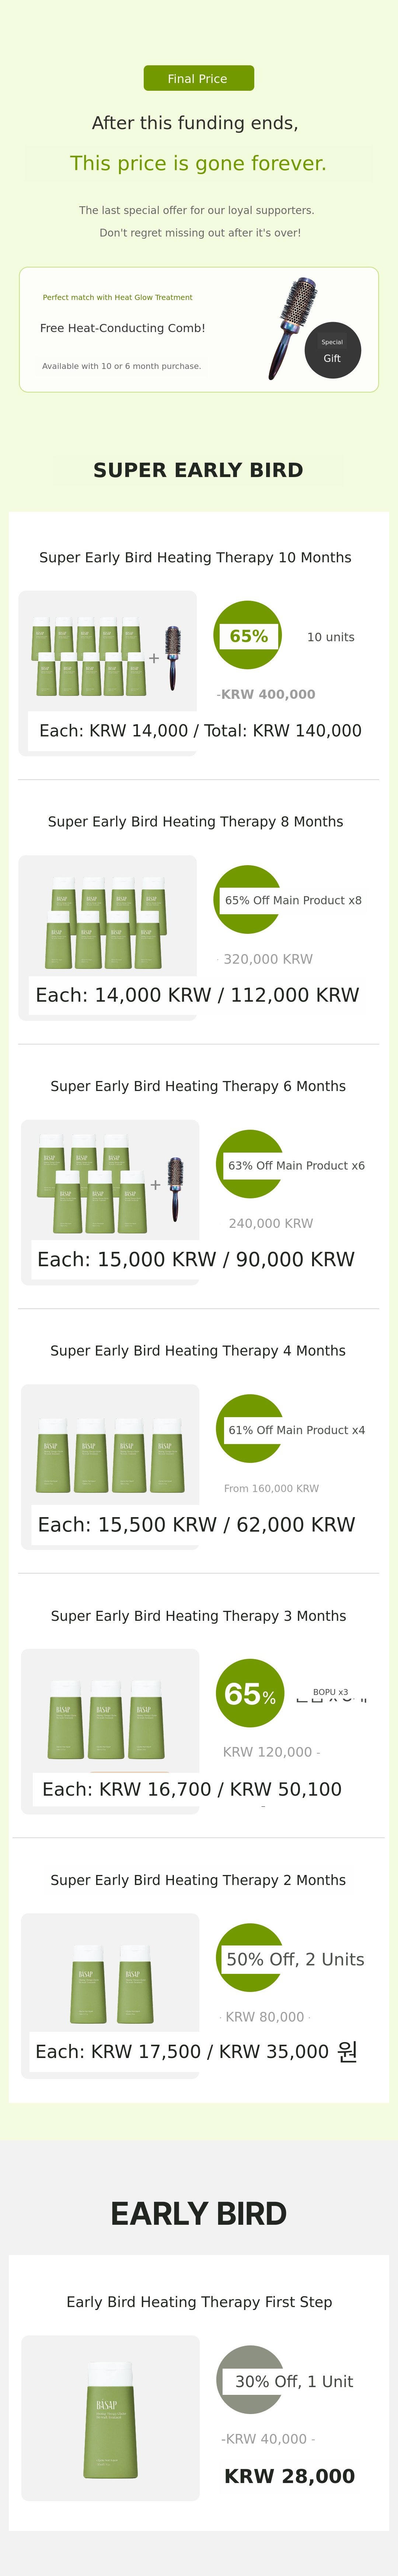
Task: Select the 6 Months bundle image with comb
Action: 110,1185
